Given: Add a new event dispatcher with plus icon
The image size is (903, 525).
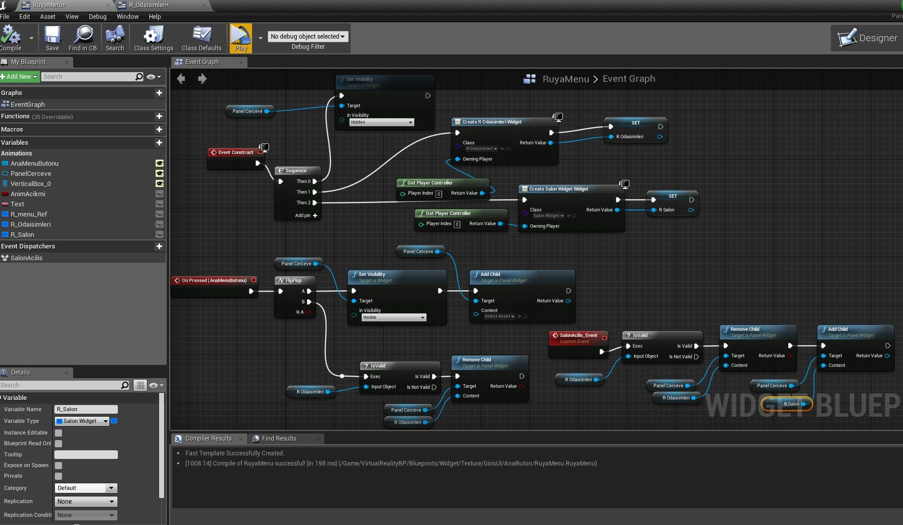Looking at the screenshot, I should [159, 246].
